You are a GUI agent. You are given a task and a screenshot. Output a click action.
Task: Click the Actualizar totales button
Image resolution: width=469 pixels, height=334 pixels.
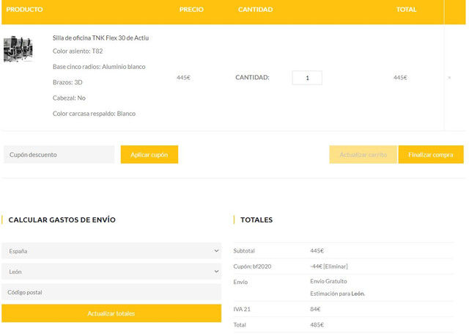(x=111, y=313)
